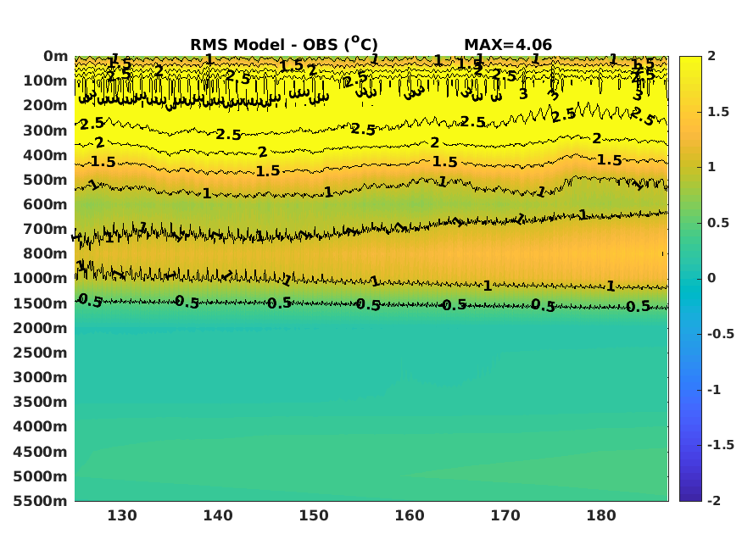Click the 300m depth axis label
The width and height of the screenshot is (742, 556).
tap(46, 131)
